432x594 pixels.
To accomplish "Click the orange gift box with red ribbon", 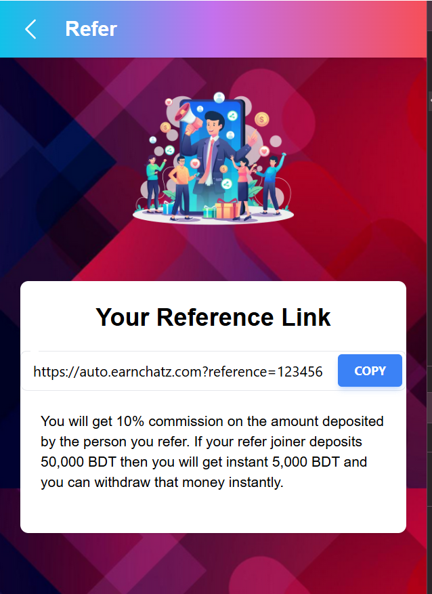I will [227, 209].
